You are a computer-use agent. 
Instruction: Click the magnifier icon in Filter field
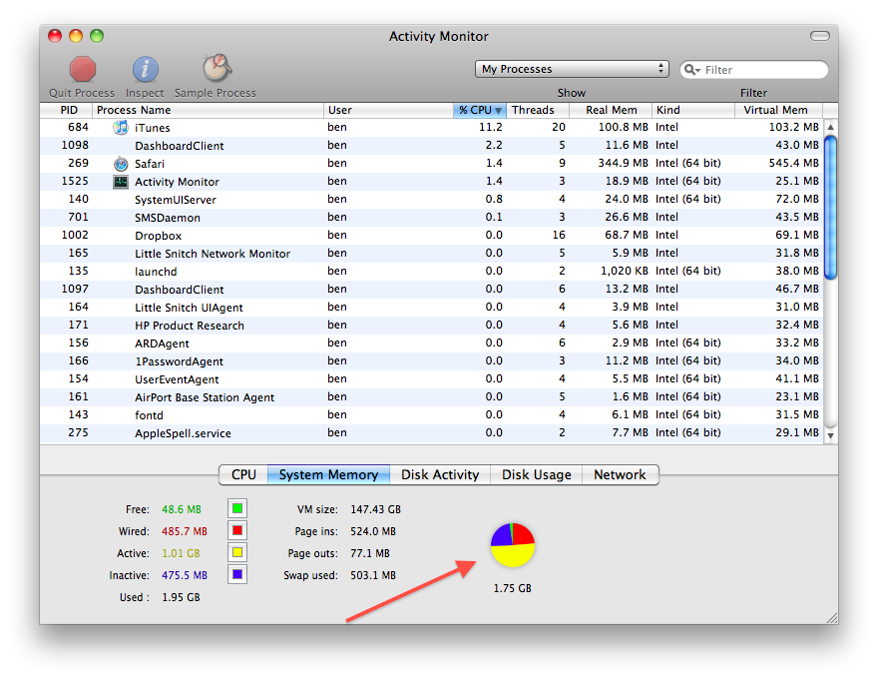point(692,70)
